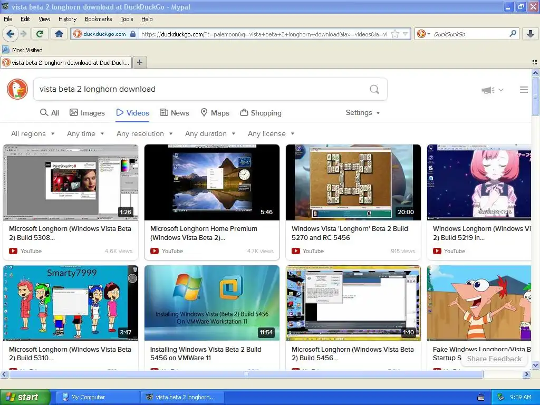Open 'Windows Vista Longhorn Beta 2 Build 5270' title

(x=350, y=233)
